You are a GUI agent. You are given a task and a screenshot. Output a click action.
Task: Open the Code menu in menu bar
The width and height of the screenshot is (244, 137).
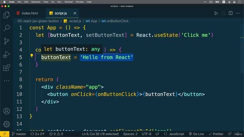pyautogui.click(x=12, y=2)
